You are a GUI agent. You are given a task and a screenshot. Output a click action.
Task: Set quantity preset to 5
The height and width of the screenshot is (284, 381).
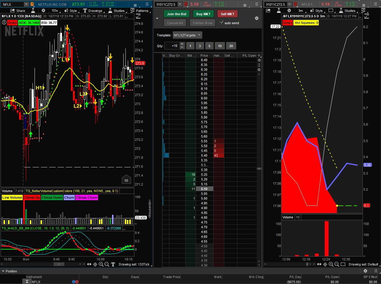coord(209,46)
